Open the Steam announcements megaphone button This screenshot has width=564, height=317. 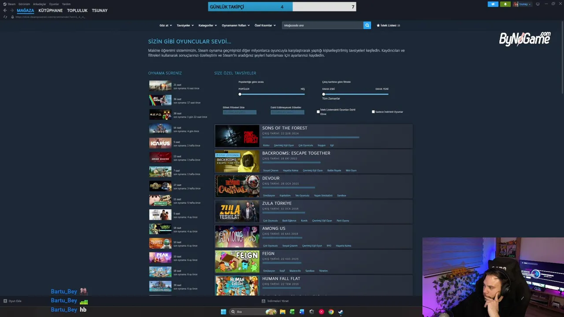(x=493, y=4)
